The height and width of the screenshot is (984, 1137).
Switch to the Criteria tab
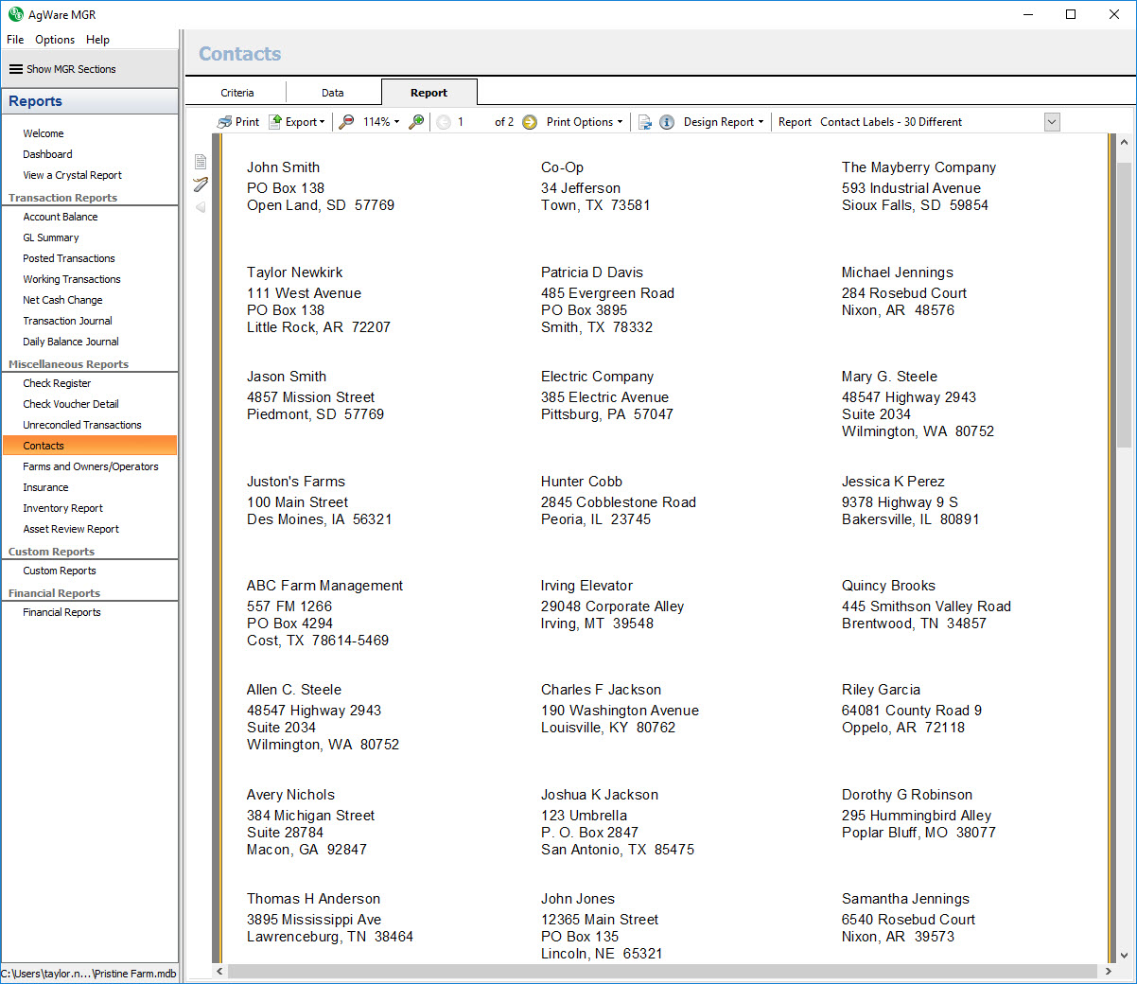pyautogui.click(x=237, y=93)
